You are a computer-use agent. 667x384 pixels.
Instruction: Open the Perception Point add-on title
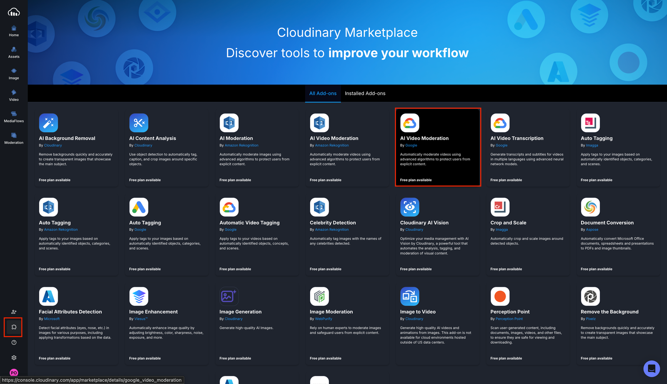click(510, 312)
